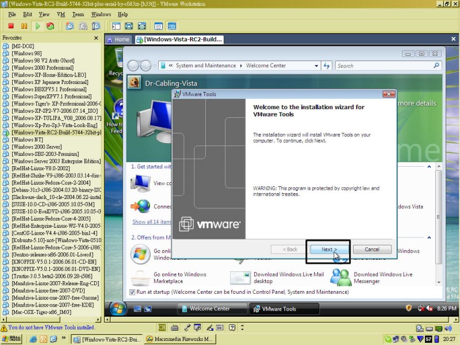Close the VMware Tools dialog
The width and height of the screenshot is (460, 345).
(x=389, y=94)
